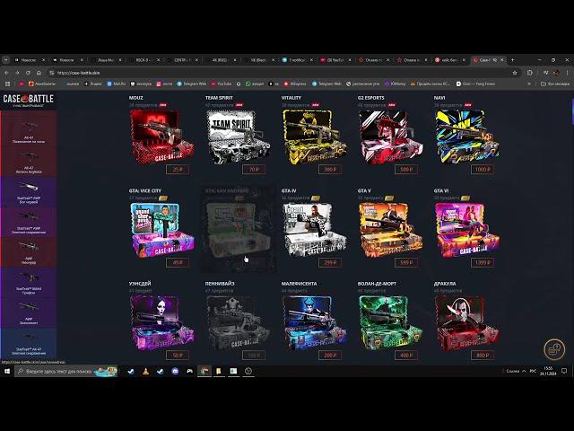The image size is (574, 431).
Task: Click the round orange widget icon at bottom right
Action: [553, 349]
